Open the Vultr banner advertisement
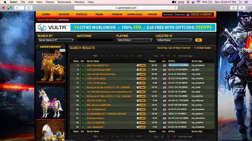 (x=126, y=27)
